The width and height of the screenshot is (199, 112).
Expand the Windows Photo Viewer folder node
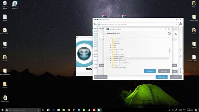[x=111, y=67]
